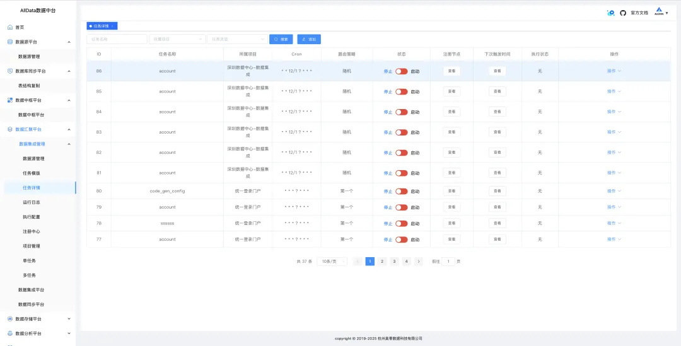Click the 停止 label in row 84

[388, 112]
